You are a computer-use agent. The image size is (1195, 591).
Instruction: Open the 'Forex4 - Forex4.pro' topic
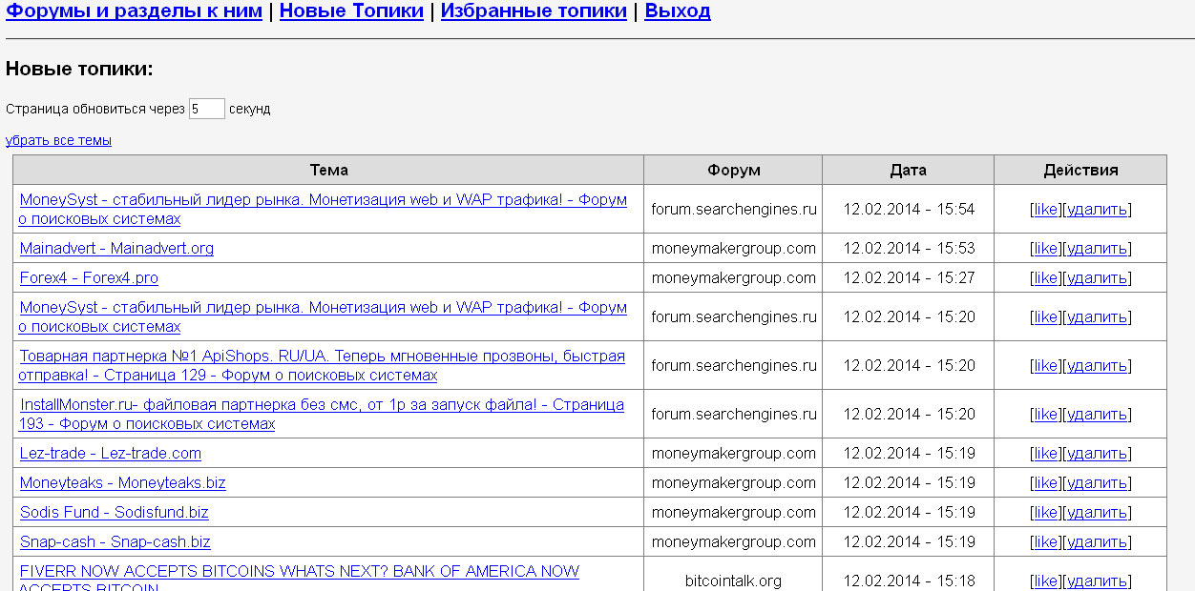[x=89, y=277]
